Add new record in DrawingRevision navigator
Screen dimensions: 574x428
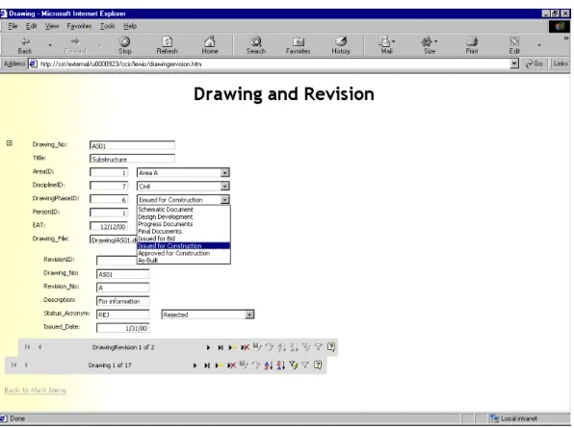click(x=232, y=347)
